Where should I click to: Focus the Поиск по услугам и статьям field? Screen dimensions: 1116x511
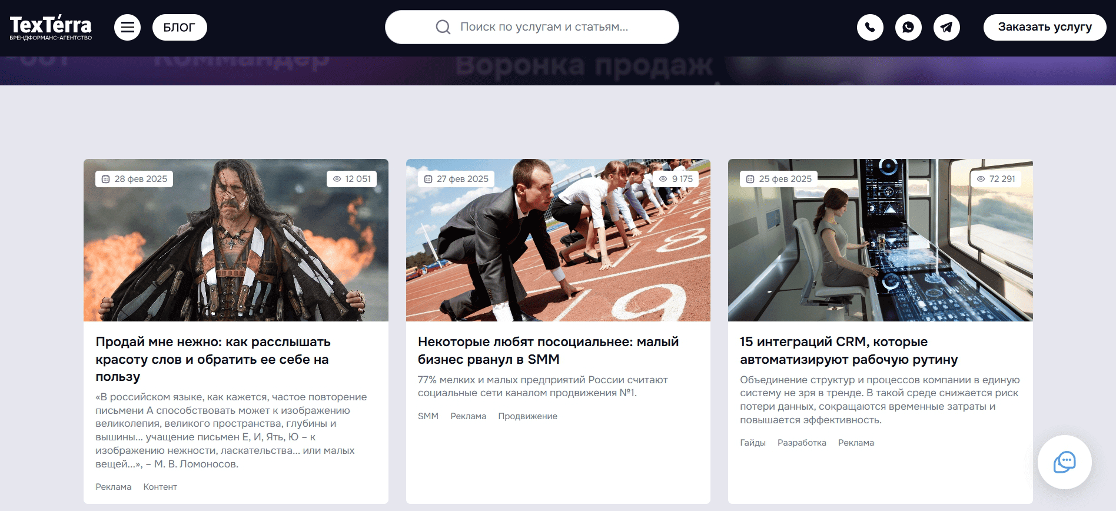coord(532,27)
